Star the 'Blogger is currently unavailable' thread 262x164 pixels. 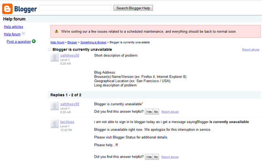coord(50,49)
